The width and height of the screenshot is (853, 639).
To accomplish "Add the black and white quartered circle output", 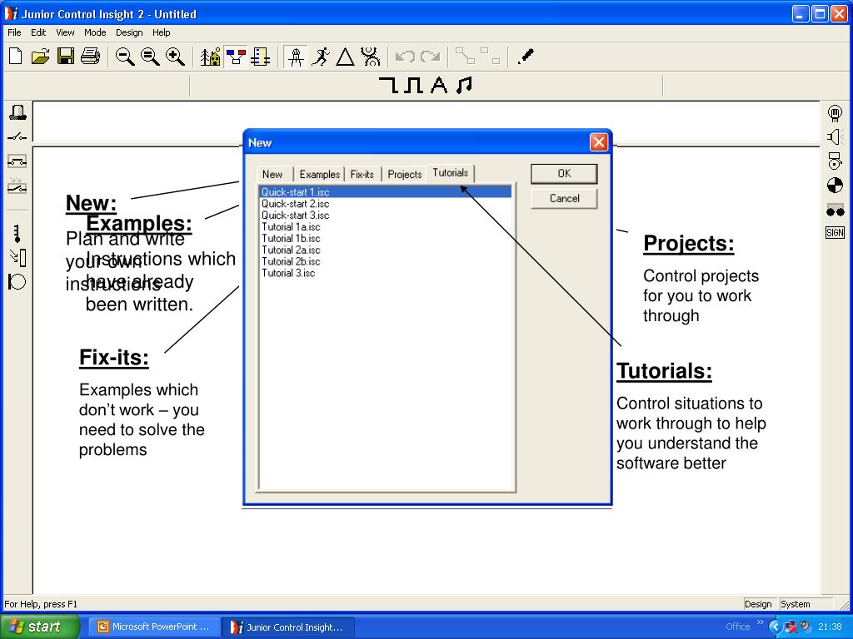I will pyautogui.click(x=835, y=186).
